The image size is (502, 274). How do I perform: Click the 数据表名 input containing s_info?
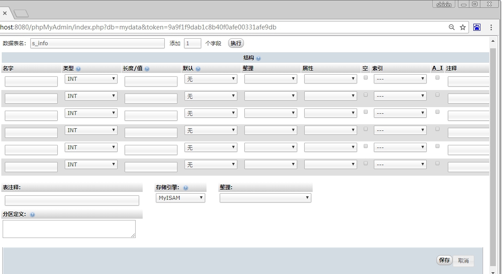coord(97,43)
